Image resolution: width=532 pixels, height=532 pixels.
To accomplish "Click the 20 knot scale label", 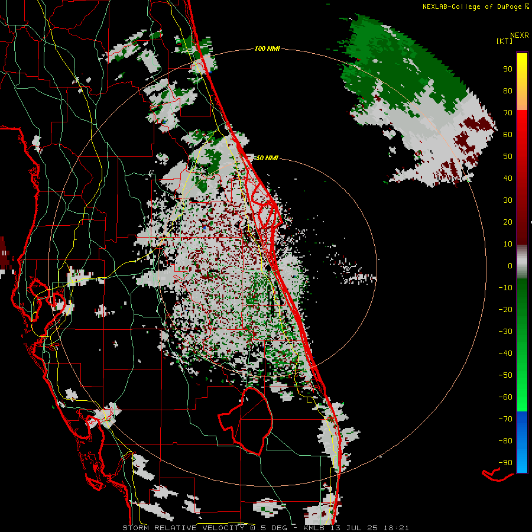I will click(508, 222).
